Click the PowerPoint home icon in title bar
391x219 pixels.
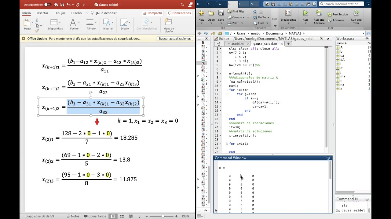[56, 5]
